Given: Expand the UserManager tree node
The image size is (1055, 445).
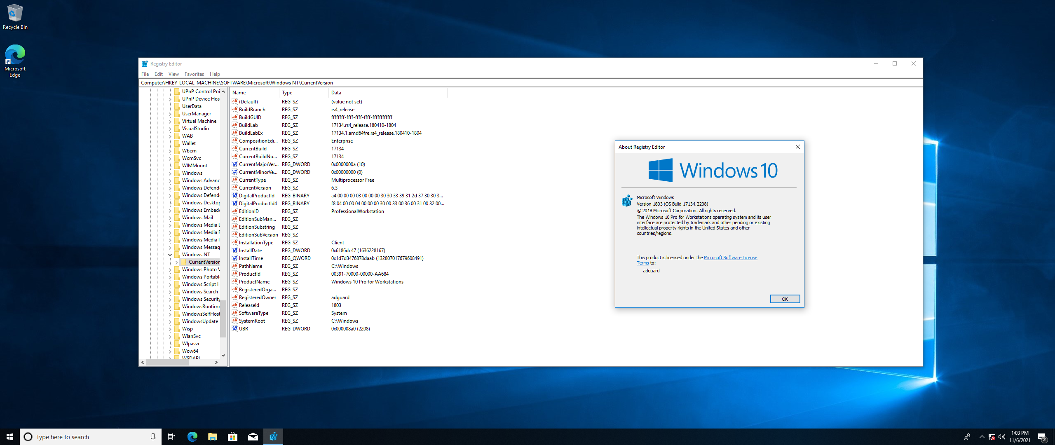Looking at the screenshot, I should click(x=170, y=114).
